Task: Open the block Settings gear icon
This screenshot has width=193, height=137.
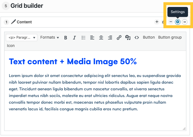Action: tap(178, 22)
